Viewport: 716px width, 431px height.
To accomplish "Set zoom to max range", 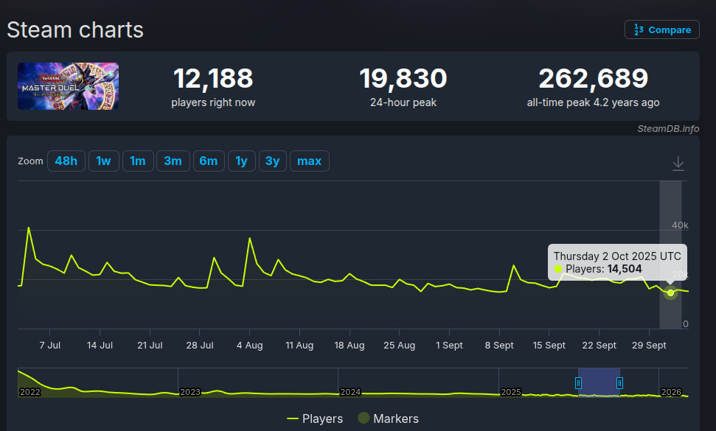I will pyautogui.click(x=310, y=161).
